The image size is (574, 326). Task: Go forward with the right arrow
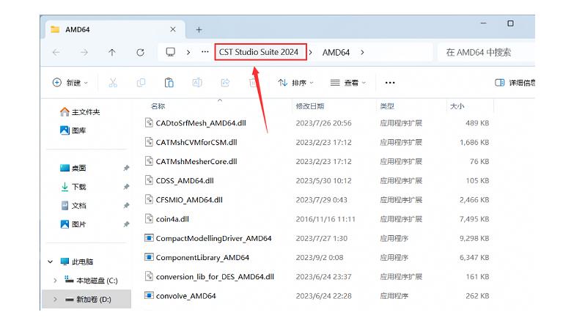(84, 52)
